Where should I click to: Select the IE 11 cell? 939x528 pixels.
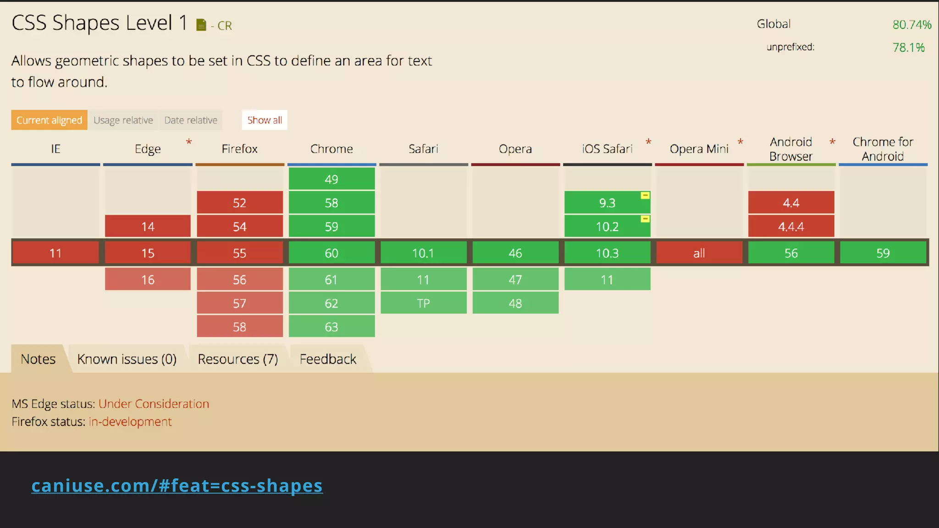tap(55, 253)
